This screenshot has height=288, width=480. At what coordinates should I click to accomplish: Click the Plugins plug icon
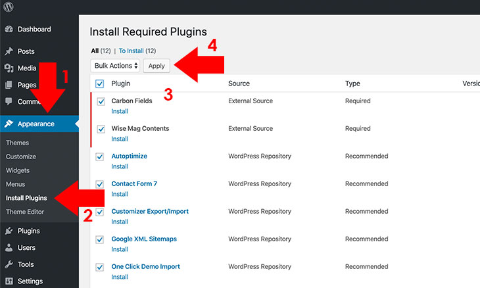(9, 231)
